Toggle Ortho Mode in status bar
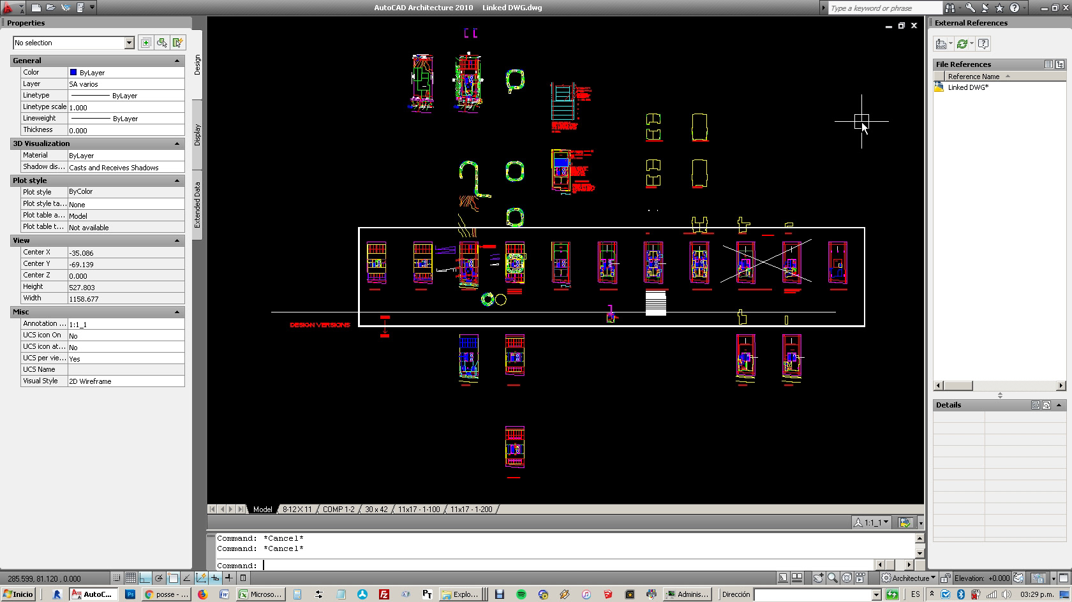The height and width of the screenshot is (602, 1072). click(x=145, y=578)
